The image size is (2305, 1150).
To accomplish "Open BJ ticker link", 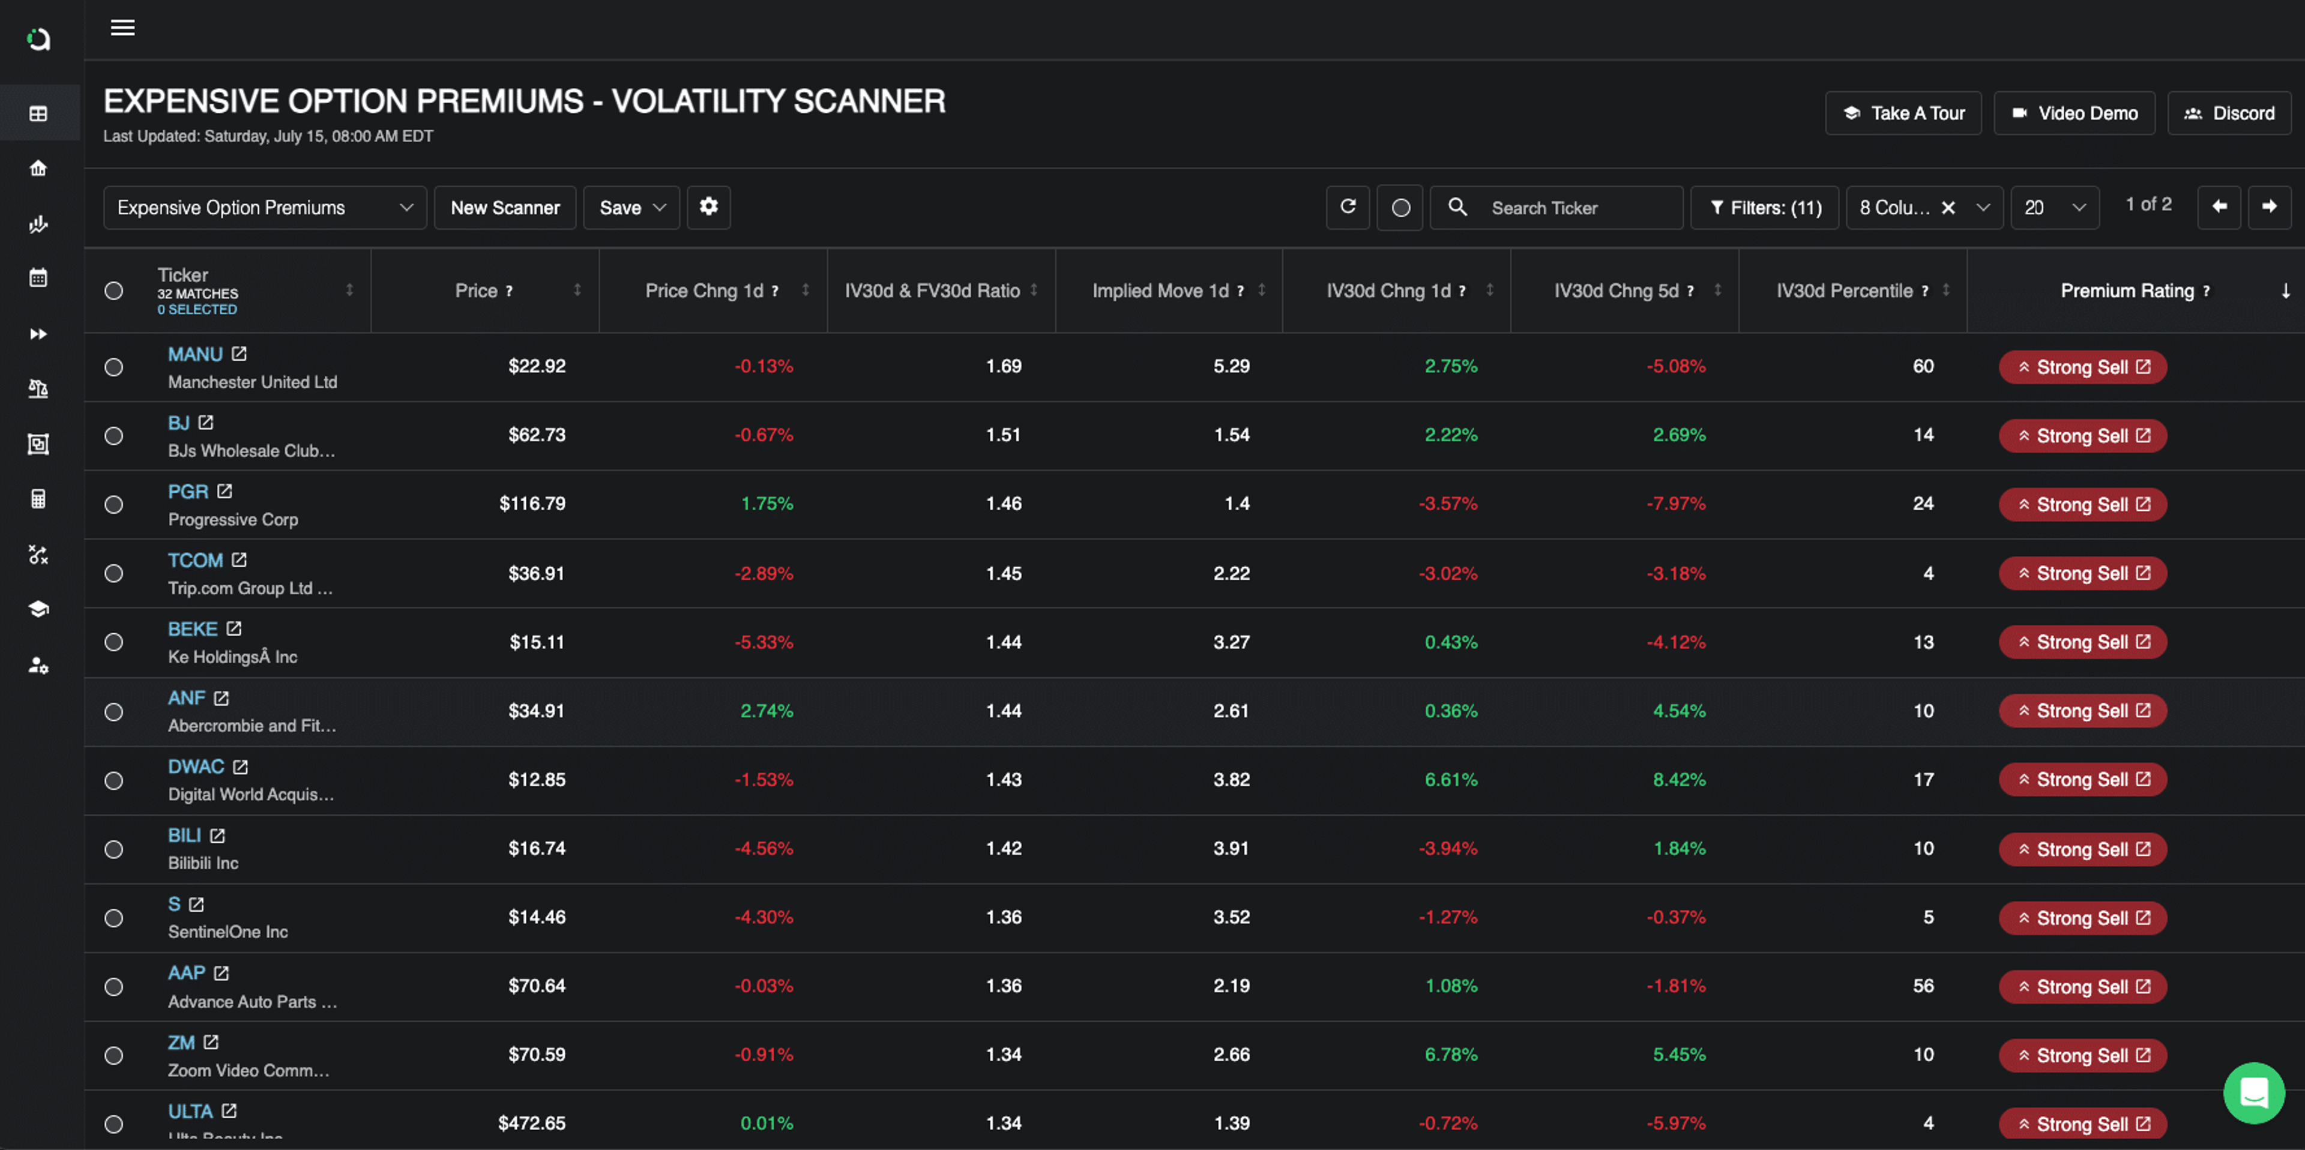I will click(178, 423).
